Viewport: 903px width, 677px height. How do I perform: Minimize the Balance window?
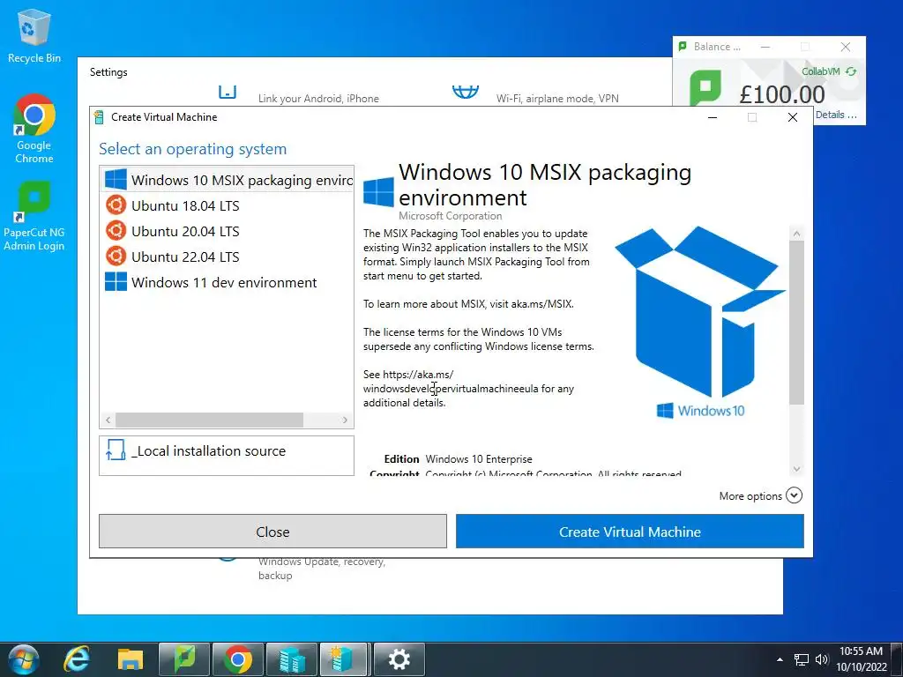coord(765,47)
